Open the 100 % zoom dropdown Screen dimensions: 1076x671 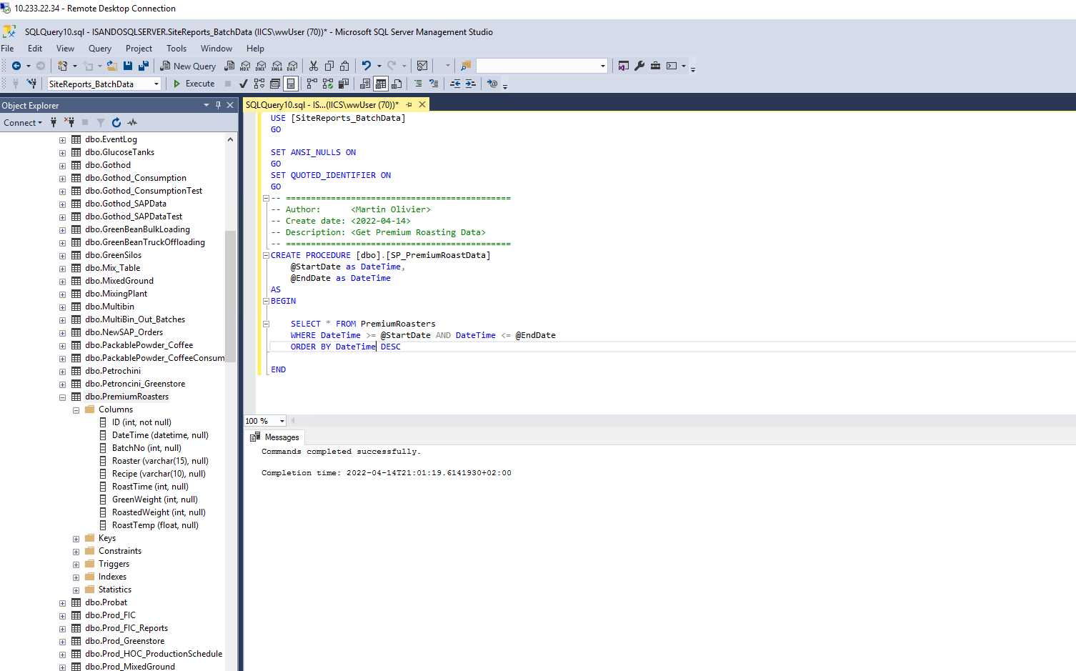(x=282, y=421)
